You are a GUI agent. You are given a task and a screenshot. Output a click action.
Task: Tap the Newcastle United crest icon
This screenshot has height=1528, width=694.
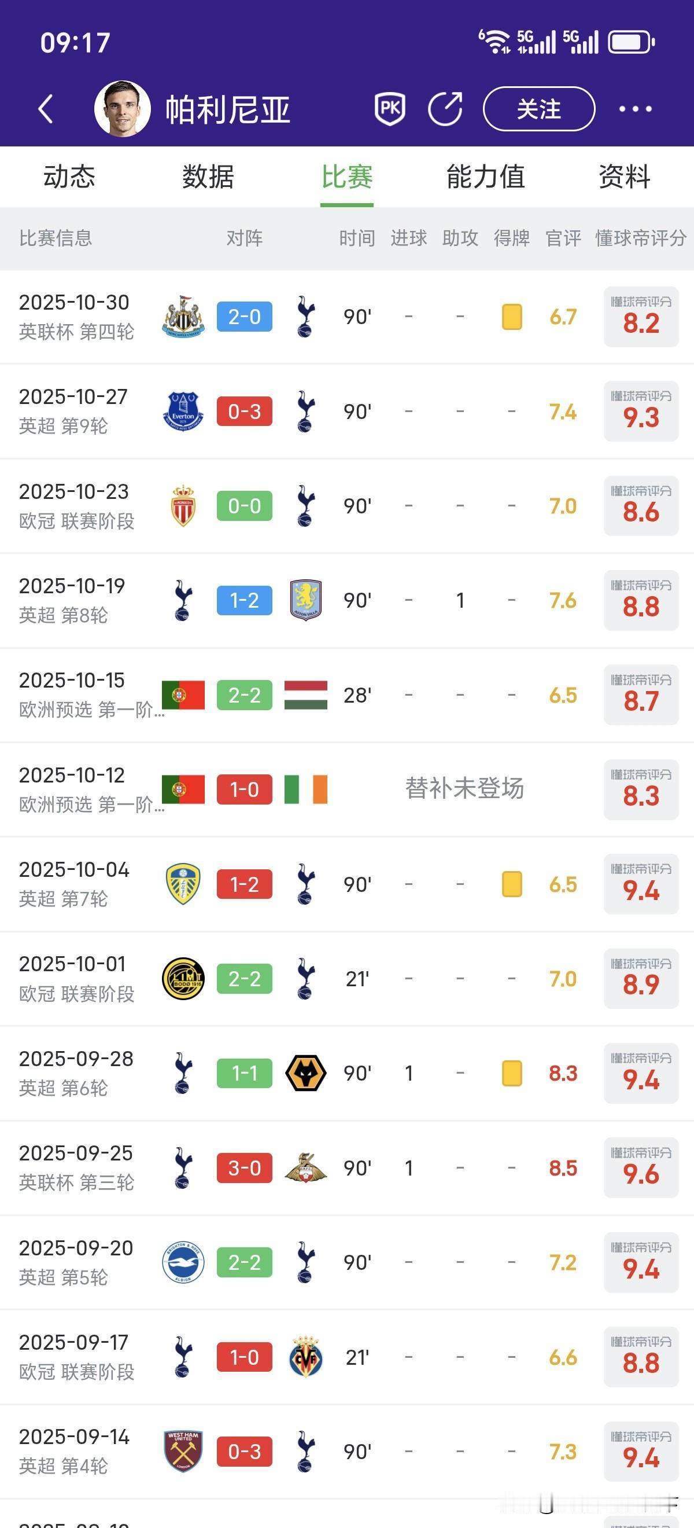pos(183,317)
